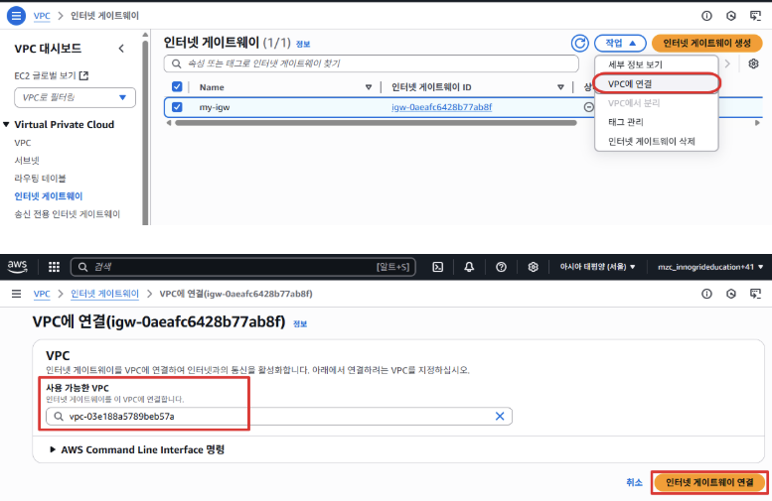Expand AWS Command Line Interface 명령
The image size is (772, 501).
[x=137, y=449]
